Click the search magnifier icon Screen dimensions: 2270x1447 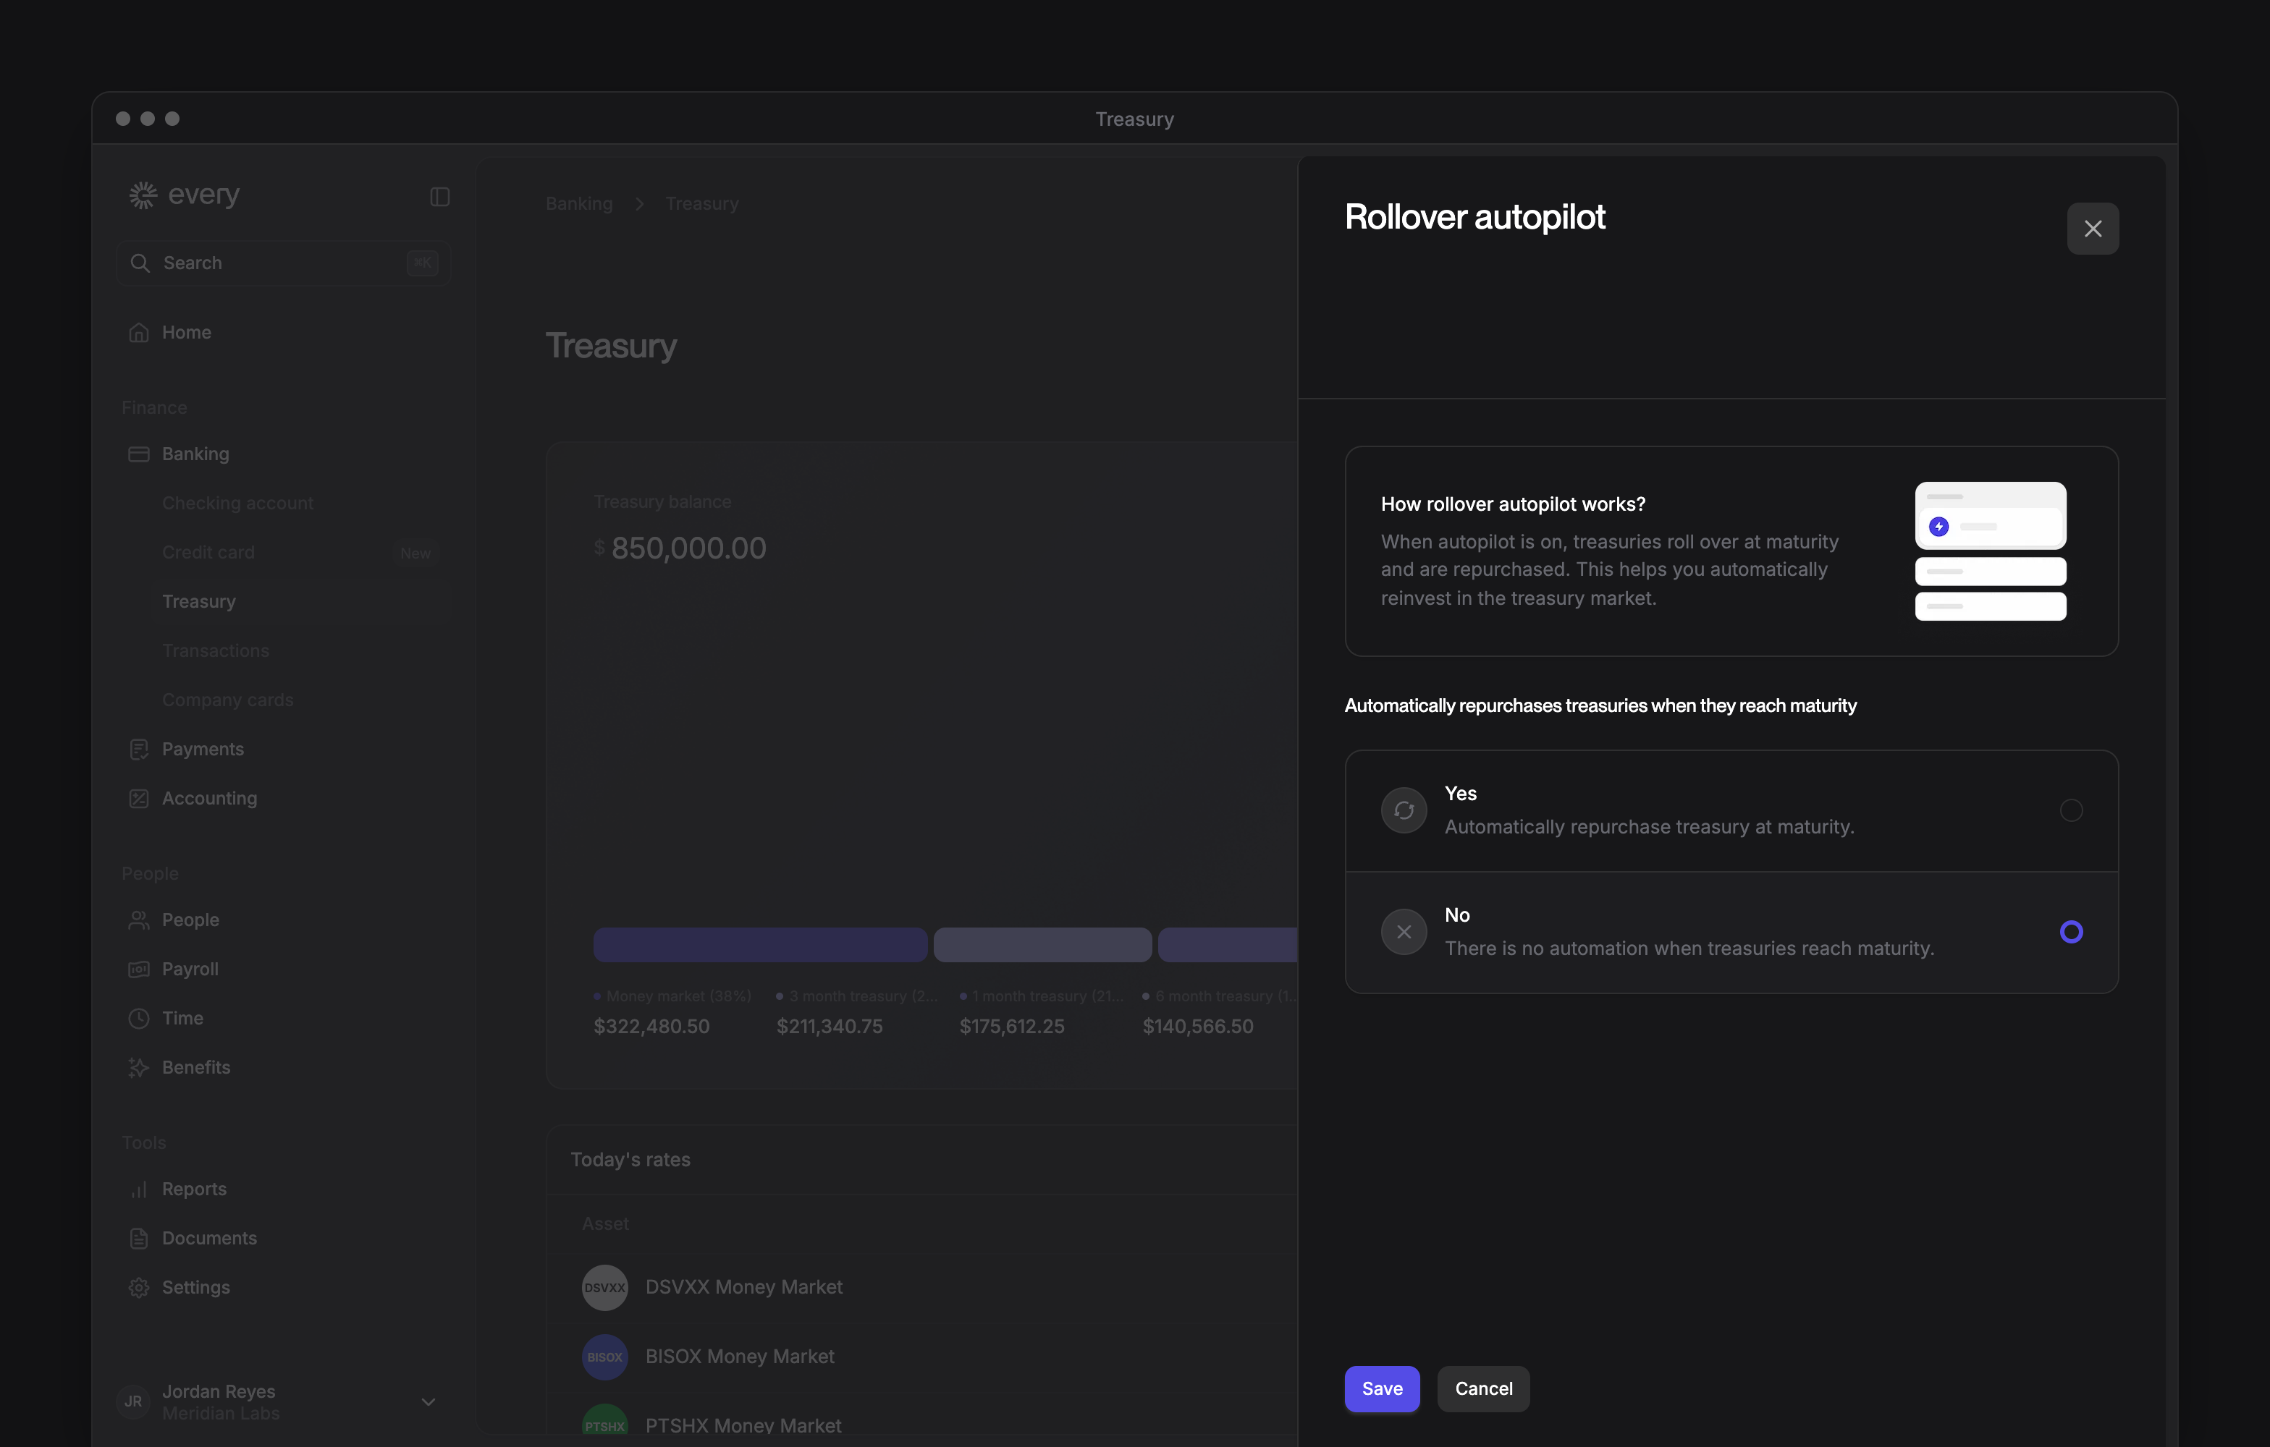tap(140, 263)
